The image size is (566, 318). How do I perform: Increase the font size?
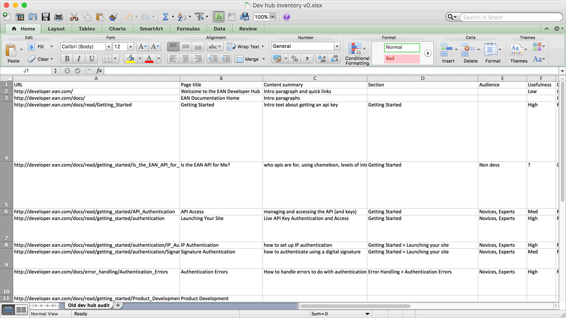[142, 46]
